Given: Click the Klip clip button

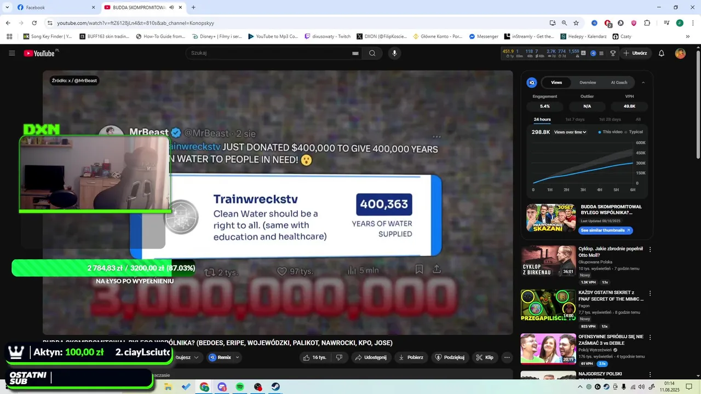Looking at the screenshot, I should pos(485,357).
